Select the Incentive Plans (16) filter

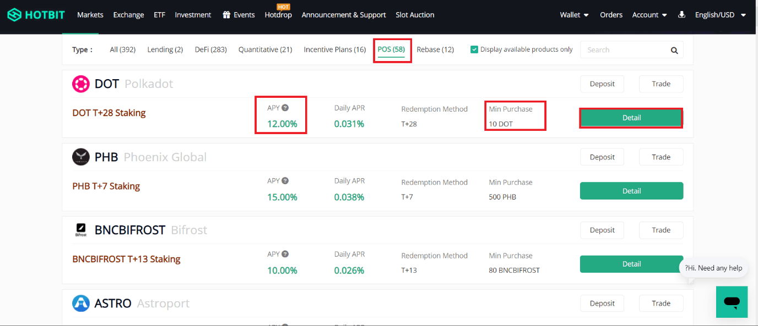point(335,49)
